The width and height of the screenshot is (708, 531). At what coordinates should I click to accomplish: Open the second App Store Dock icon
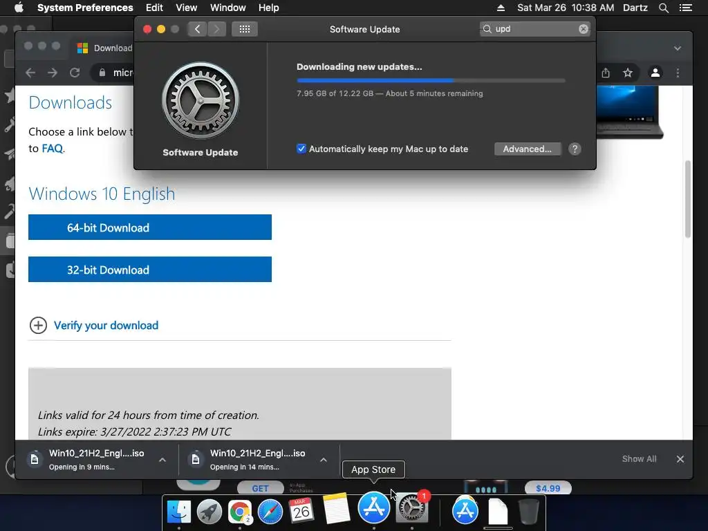coord(465,511)
